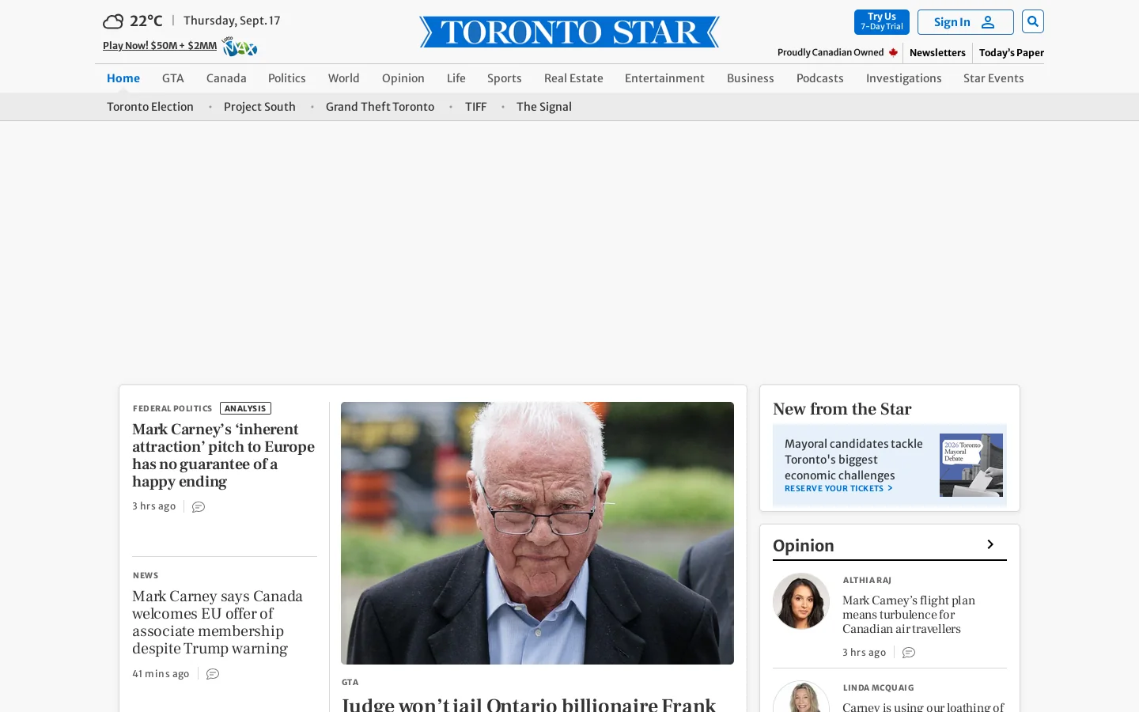Click the Thursday, Sept. 17 date
The height and width of the screenshot is (712, 1139).
coord(232,21)
